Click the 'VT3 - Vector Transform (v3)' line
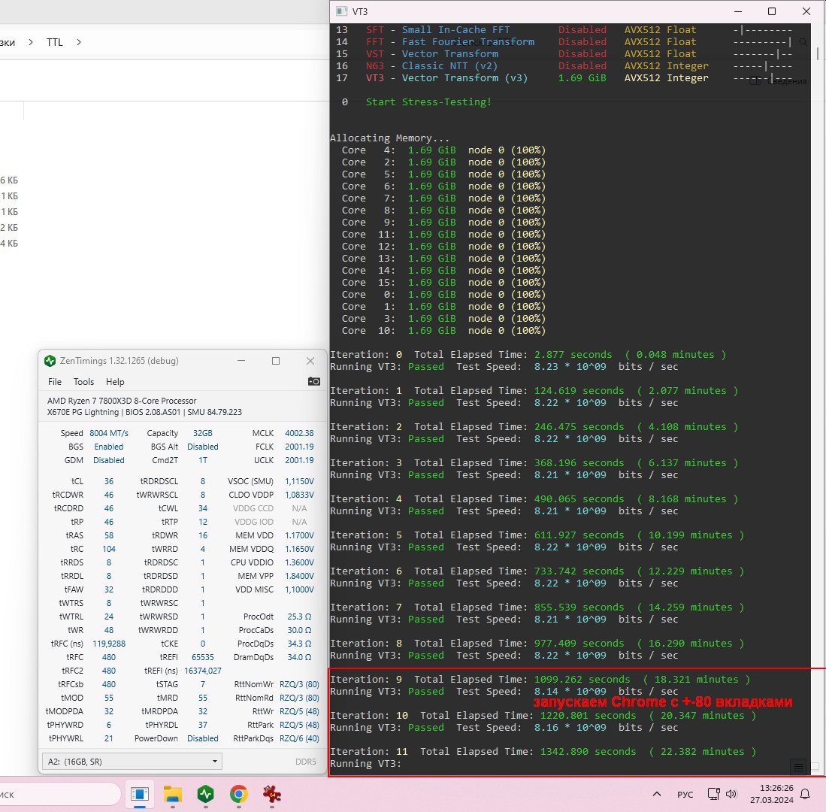826x812 pixels. point(446,78)
